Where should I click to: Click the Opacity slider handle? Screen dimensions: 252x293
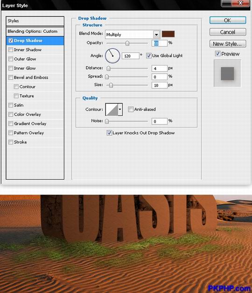[127, 43]
